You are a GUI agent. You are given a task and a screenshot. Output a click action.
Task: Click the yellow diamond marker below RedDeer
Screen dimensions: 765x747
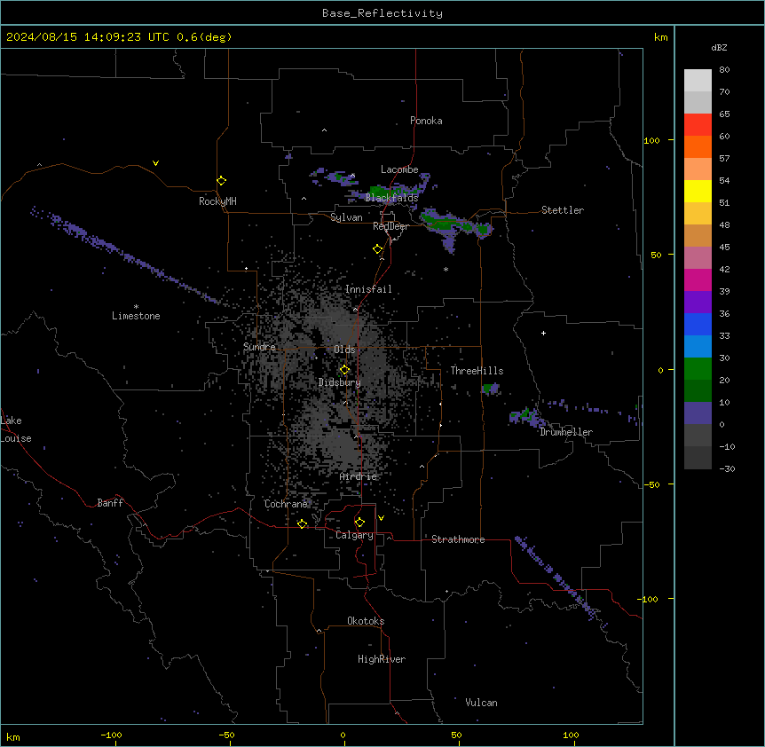tap(378, 249)
